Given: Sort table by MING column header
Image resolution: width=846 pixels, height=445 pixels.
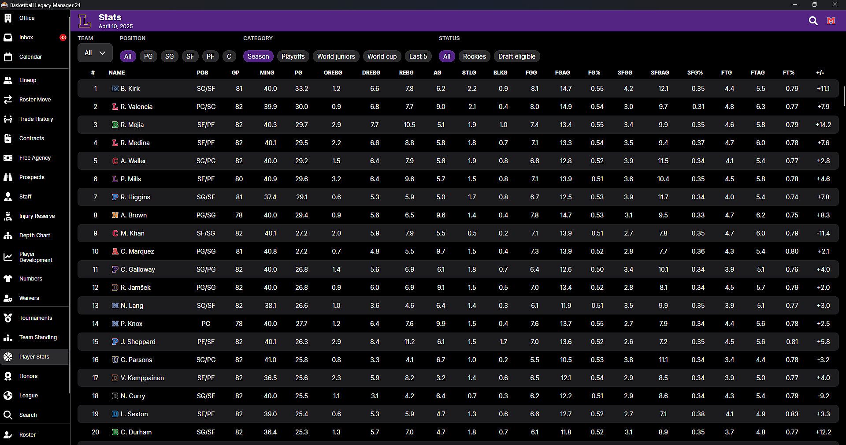Looking at the screenshot, I should click(x=267, y=73).
